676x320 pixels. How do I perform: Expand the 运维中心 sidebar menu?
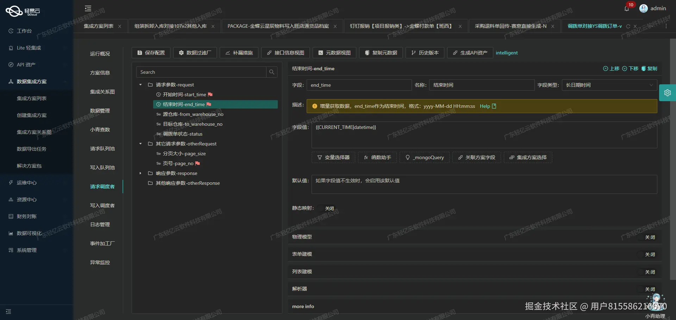[x=37, y=183]
